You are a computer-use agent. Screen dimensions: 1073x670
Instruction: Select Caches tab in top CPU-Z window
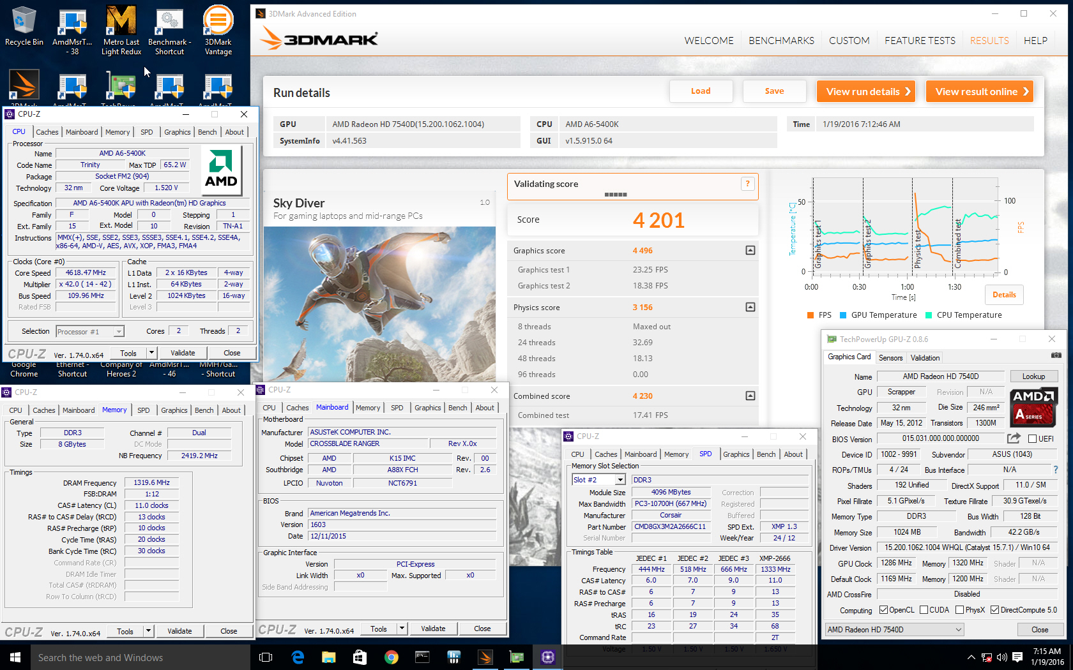click(x=47, y=132)
